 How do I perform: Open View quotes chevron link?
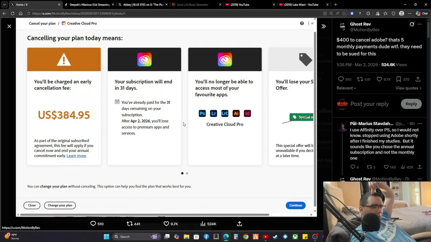click(408, 88)
